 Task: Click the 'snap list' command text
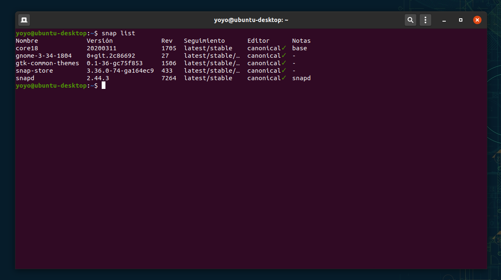coord(118,33)
